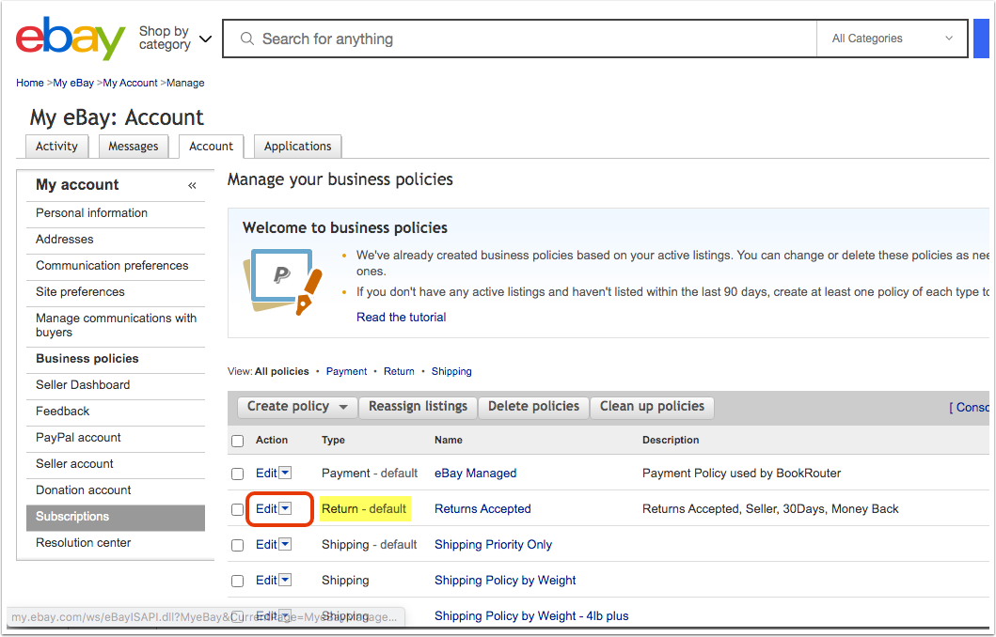Click the eBay logo
This screenshot has width=996, height=637.
71,39
